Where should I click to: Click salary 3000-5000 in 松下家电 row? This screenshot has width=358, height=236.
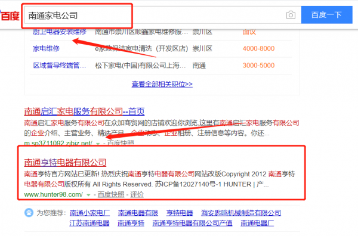click(x=258, y=66)
